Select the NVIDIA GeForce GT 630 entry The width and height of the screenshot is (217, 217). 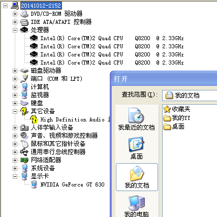click(x=72, y=184)
